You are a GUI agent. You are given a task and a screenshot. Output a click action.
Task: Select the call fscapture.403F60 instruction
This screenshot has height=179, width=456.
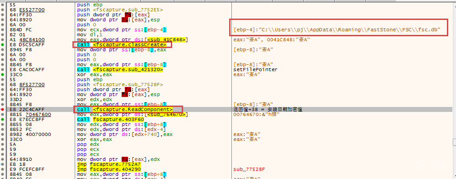point(111,120)
